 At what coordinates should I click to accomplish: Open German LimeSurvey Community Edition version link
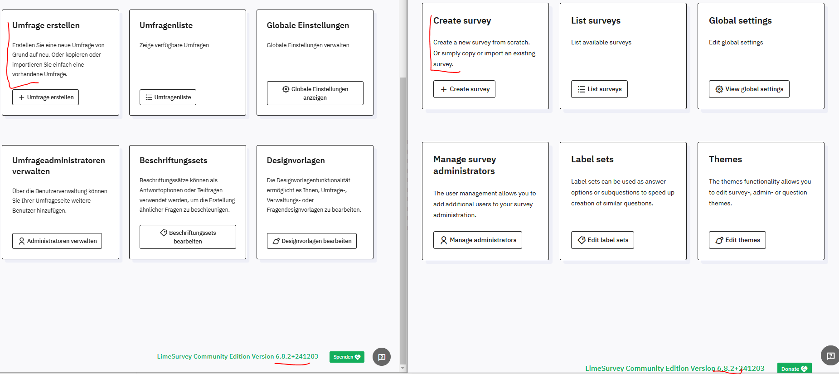(237, 357)
